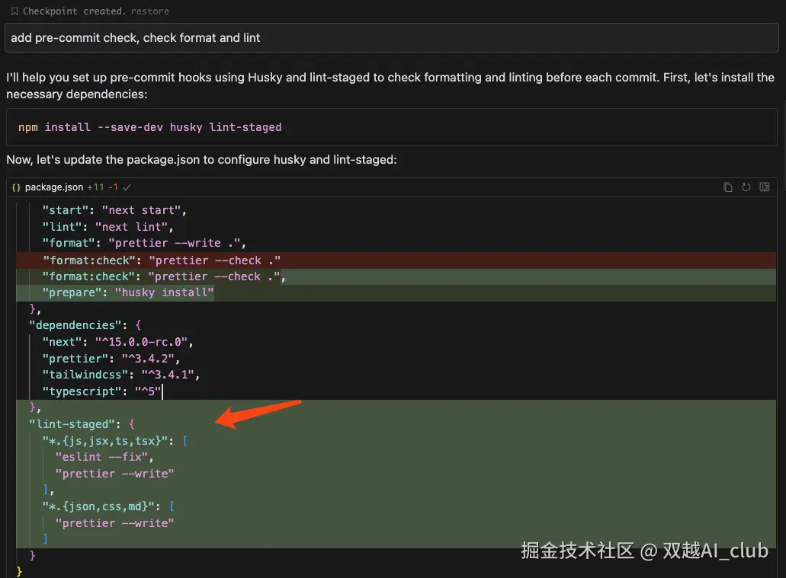
Task: Copy the package.json code block
Action: (728, 187)
